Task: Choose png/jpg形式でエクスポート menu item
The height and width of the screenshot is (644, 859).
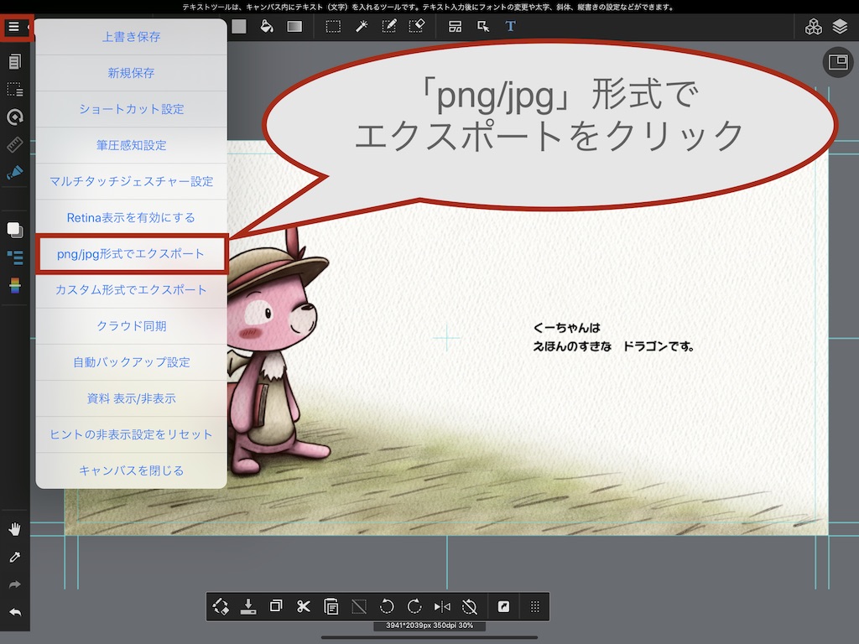Action: (x=131, y=253)
